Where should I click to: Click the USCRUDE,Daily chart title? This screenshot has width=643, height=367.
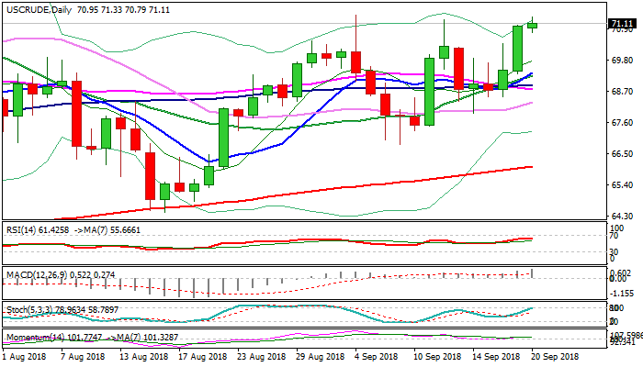37,8
